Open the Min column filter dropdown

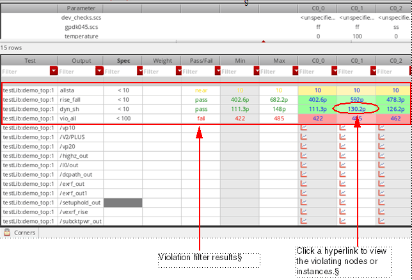click(x=257, y=71)
